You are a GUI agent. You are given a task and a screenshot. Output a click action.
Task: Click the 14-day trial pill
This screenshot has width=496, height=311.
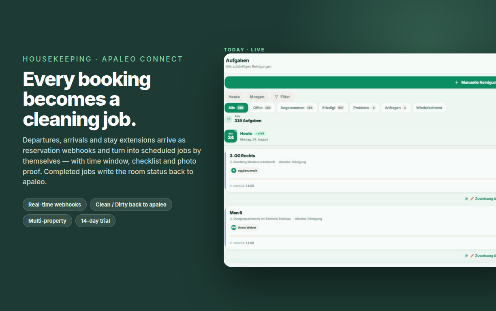pyautogui.click(x=95, y=221)
